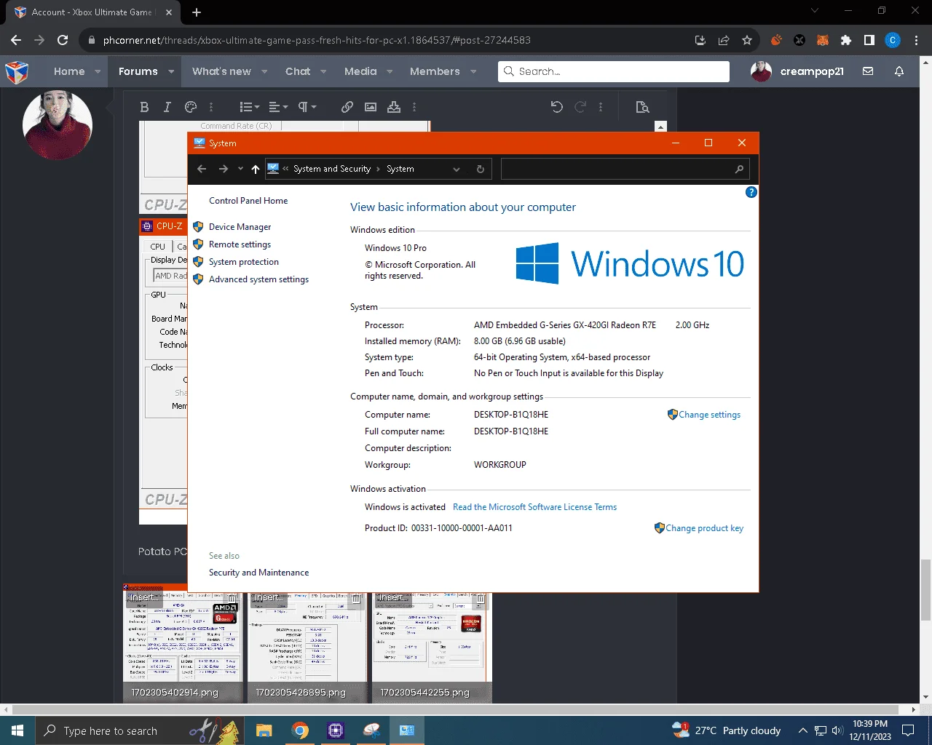The image size is (932, 745).
Task: Open the weather widget showing Partly cloudy
Action: click(726, 730)
